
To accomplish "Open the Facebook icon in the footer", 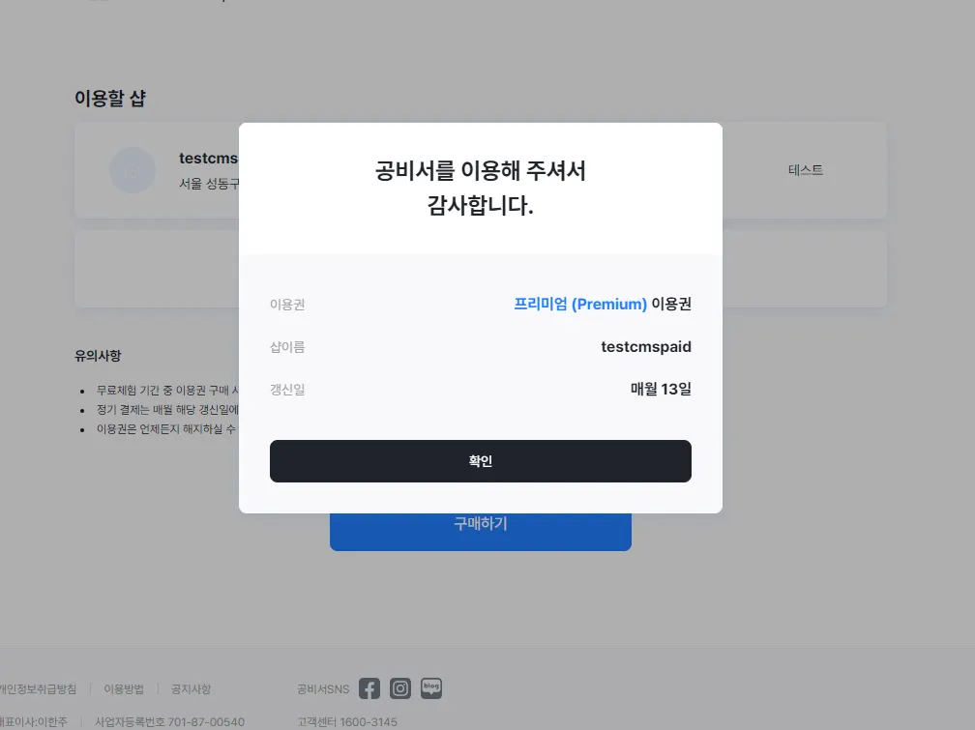I will pyautogui.click(x=369, y=688).
